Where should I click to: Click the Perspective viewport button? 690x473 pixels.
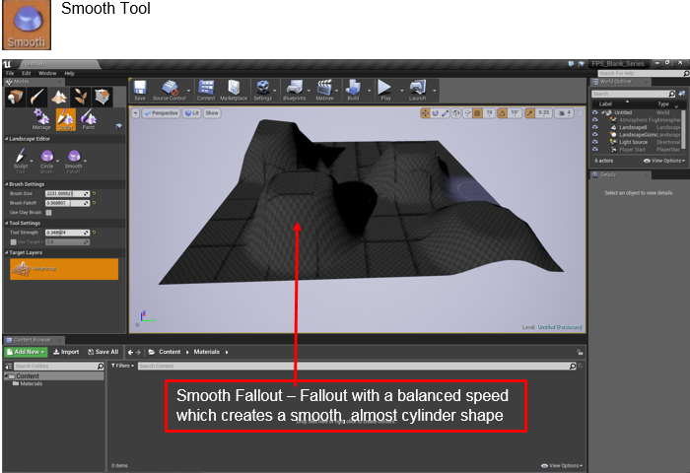[x=161, y=113]
